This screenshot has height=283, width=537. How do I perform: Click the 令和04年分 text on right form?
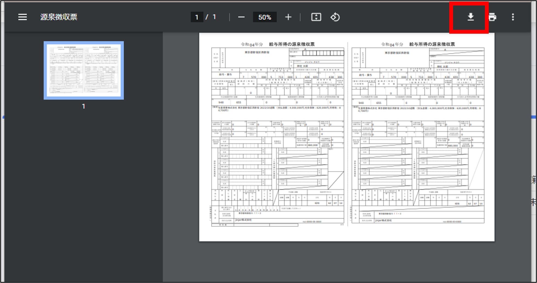tap(392, 44)
